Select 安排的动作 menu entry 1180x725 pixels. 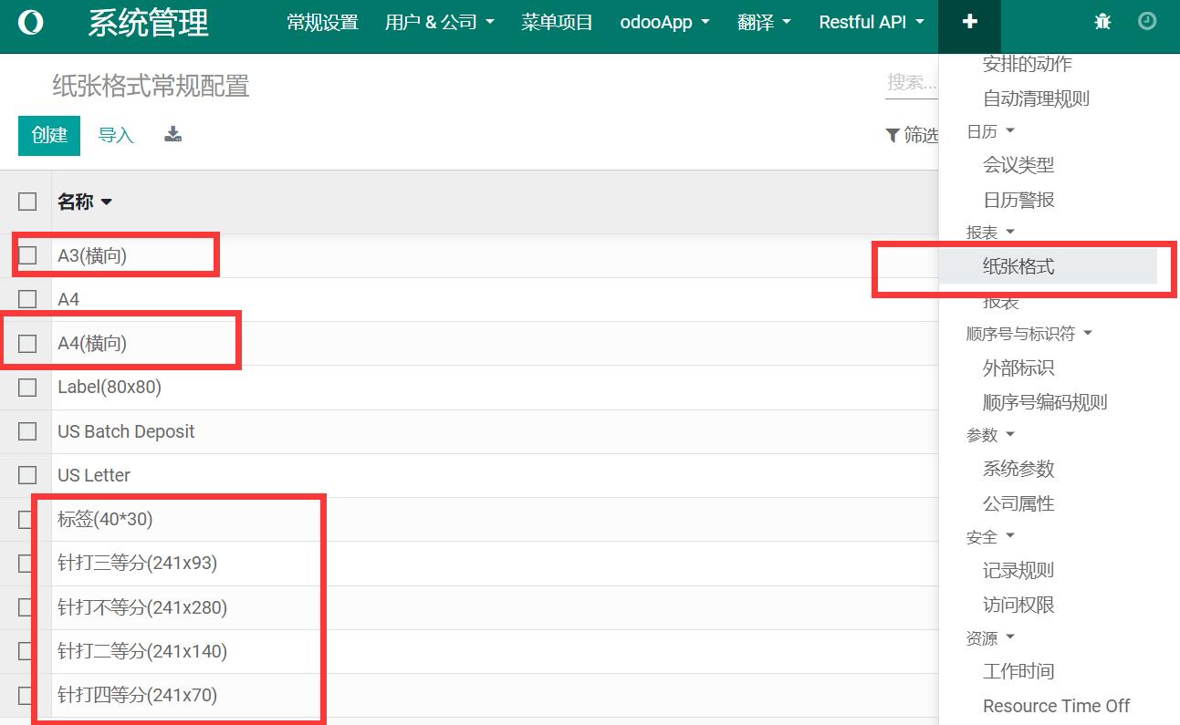[x=1028, y=64]
